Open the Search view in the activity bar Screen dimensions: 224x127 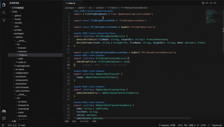coord(4,13)
